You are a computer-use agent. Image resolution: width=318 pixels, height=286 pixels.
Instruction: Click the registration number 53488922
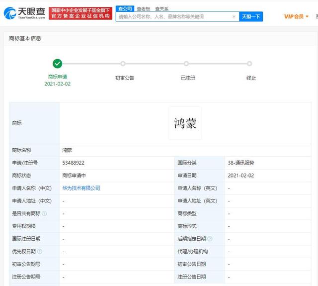(x=73, y=163)
